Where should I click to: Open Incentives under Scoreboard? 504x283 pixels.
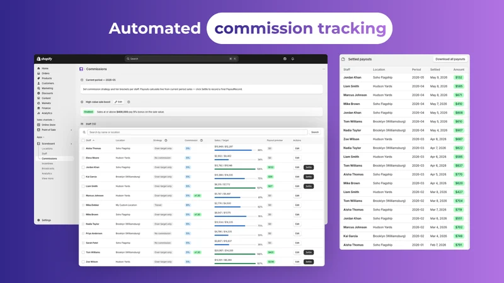coord(47,164)
